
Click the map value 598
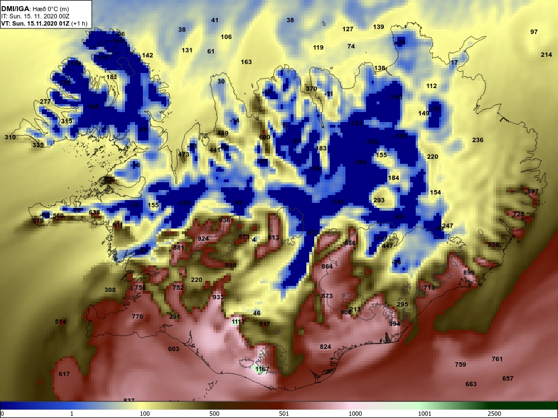(x=230, y=265)
